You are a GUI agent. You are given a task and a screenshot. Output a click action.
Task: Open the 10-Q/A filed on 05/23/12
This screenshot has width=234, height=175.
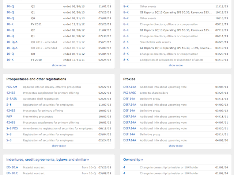[x=12, y=42]
